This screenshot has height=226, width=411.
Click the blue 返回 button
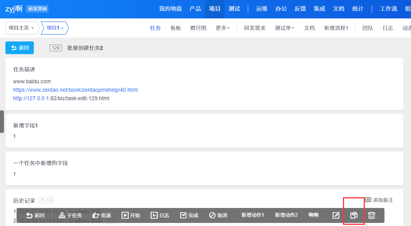(20, 48)
